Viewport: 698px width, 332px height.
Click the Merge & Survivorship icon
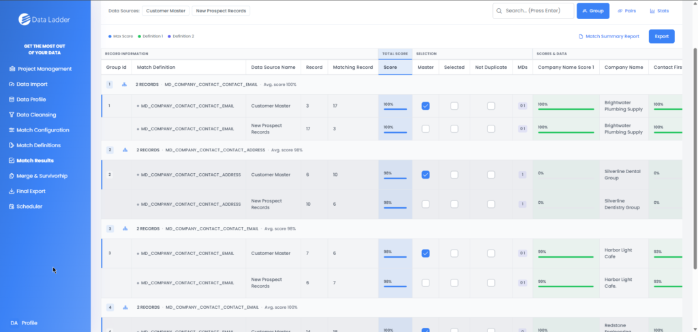pyautogui.click(x=12, y=176)
